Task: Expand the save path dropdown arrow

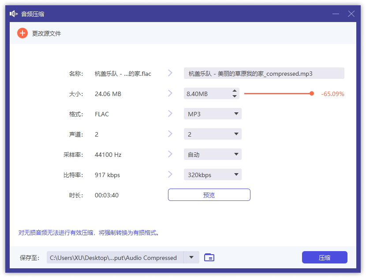Action: point(191,257)
